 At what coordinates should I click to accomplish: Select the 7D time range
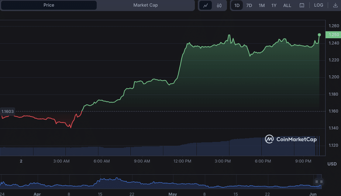point(249,6)
